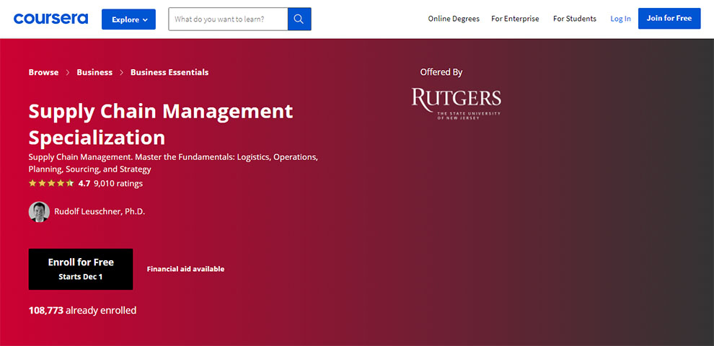Go to the Business breadcrumb
This screenshot has width=714, height=346.
tap(94, 72)
